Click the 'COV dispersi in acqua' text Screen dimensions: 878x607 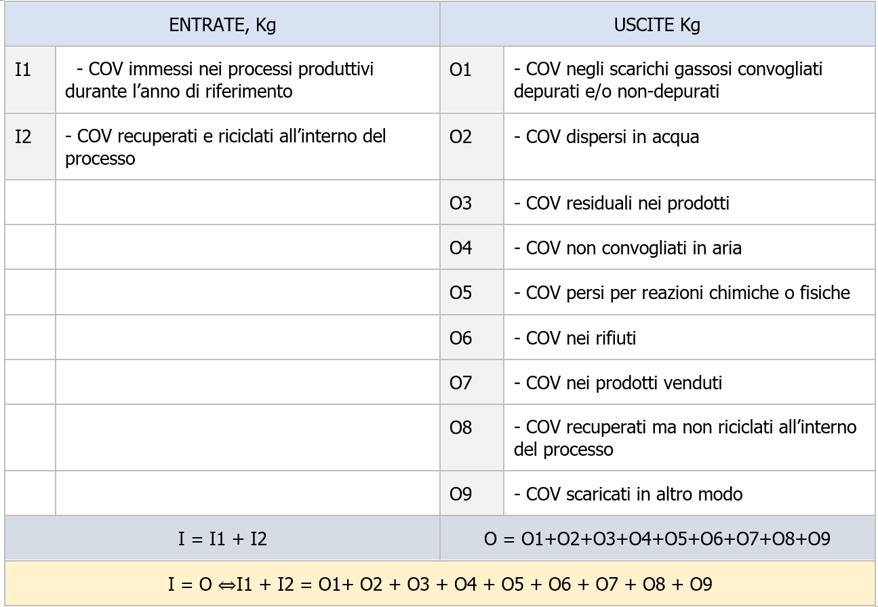pos(606,138)
